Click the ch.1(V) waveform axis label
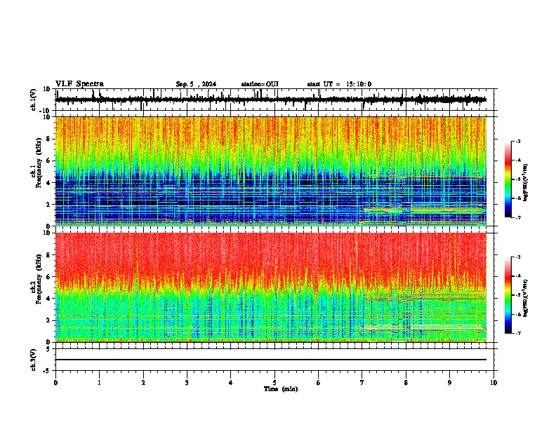 [34, 100]
